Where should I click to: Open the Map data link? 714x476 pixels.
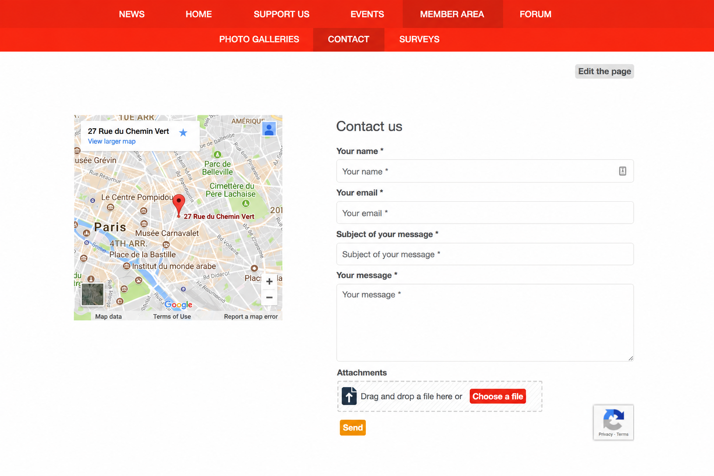(x=108, y=317)
